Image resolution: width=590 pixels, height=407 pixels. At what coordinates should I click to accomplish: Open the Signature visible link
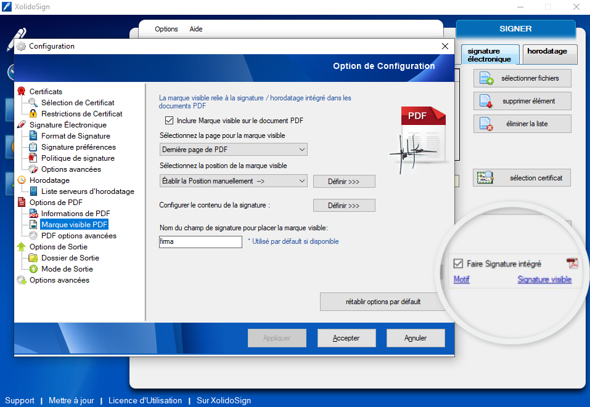point(544,279)
